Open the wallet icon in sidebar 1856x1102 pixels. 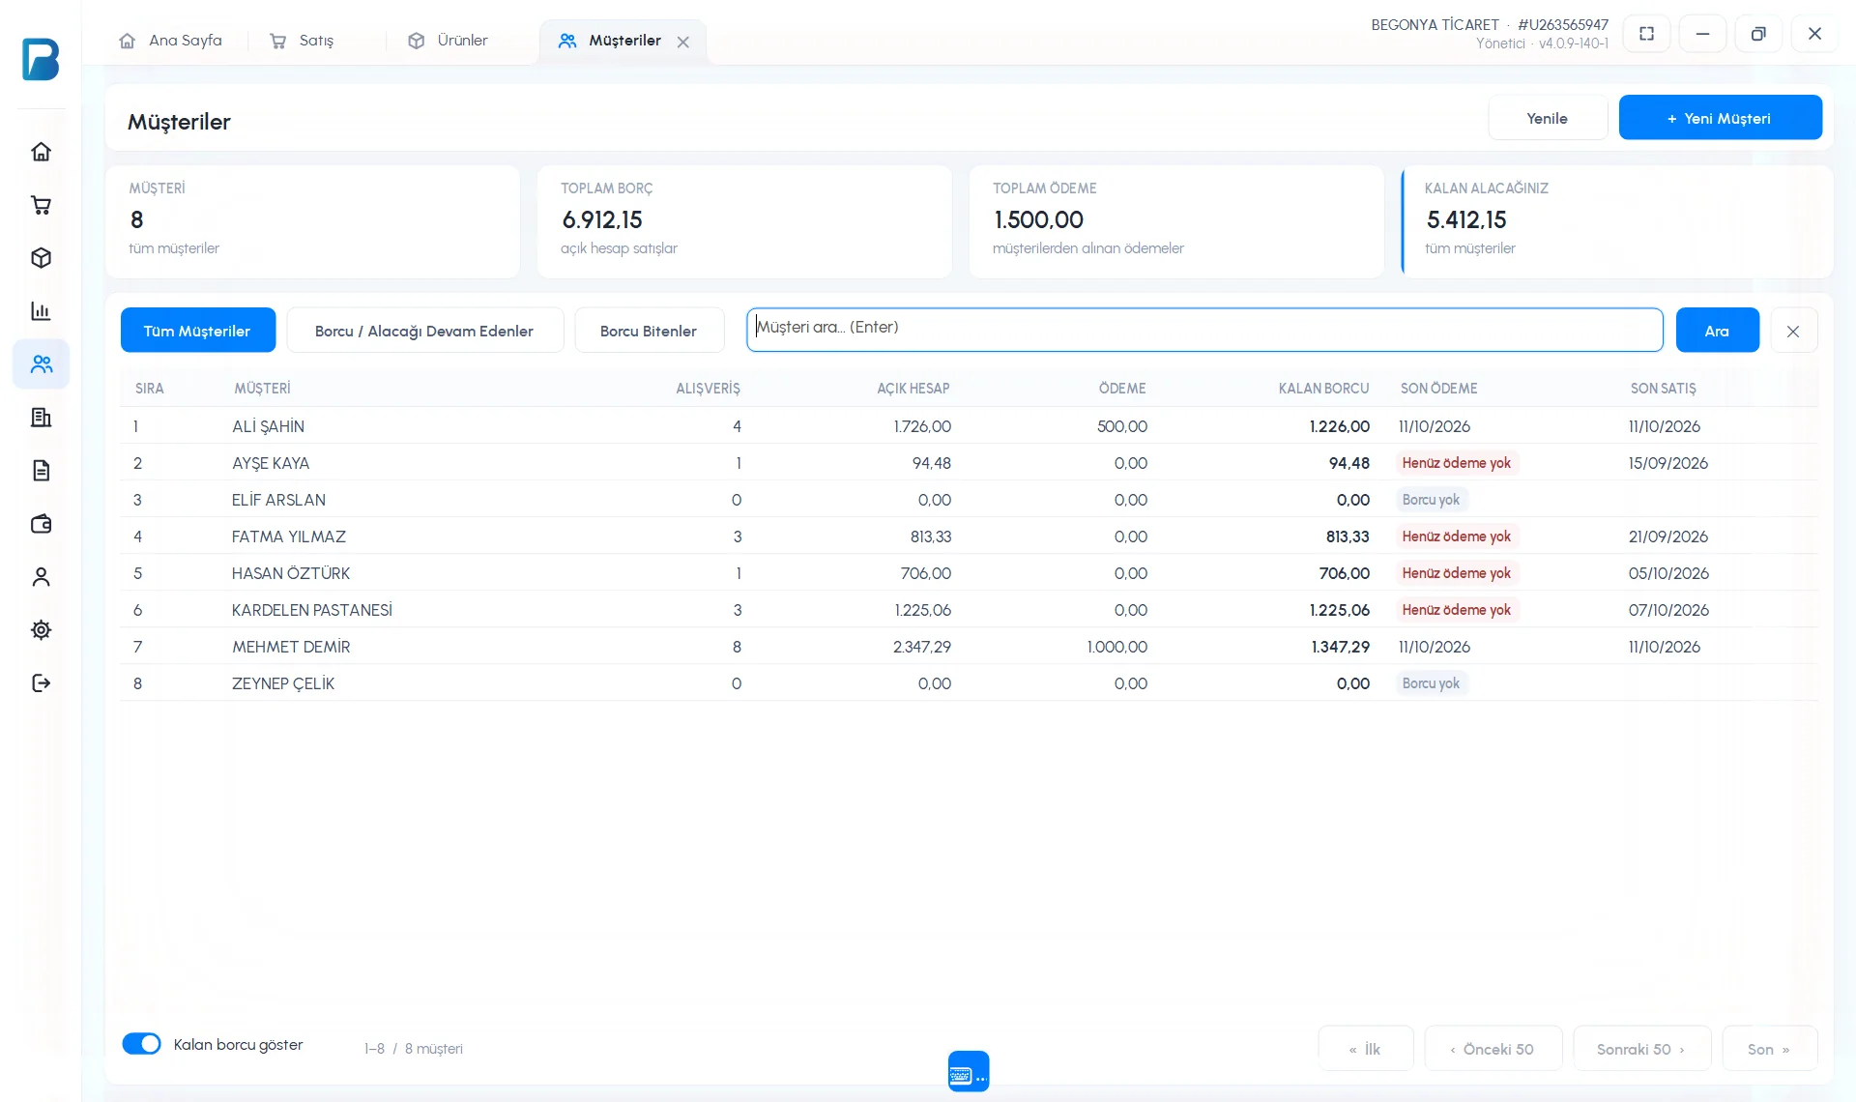(x=41, y=524)
